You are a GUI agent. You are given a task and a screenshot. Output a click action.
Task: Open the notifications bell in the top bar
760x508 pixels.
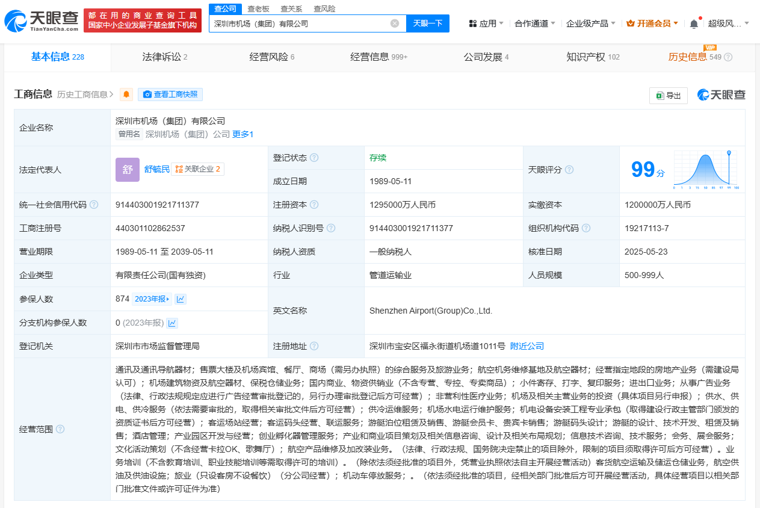pyautogui.click(x=694, y=23)
